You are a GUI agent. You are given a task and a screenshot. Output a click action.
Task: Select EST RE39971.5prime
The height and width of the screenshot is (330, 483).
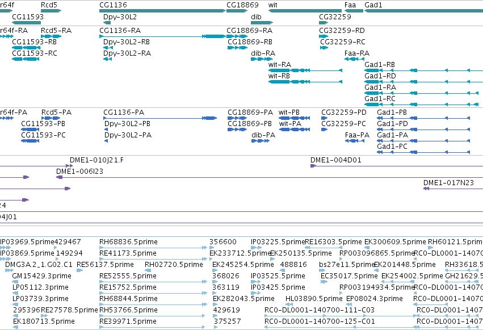tap(152, 327)
